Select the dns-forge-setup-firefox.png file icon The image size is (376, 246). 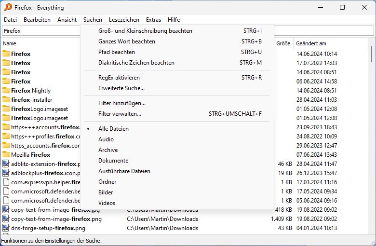pyautogui.click(x=6, y=228)
